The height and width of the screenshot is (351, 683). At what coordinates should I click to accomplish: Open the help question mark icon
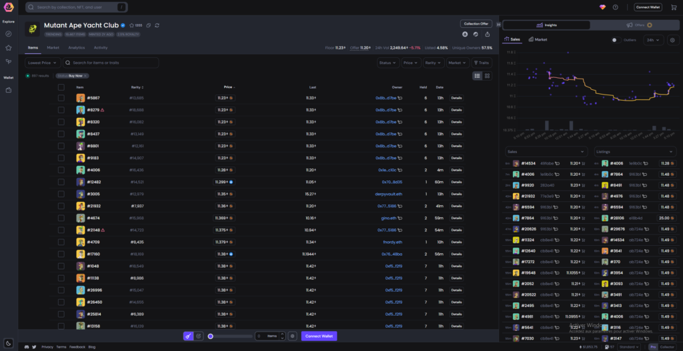pyautogui.click(x=615, y=7)
